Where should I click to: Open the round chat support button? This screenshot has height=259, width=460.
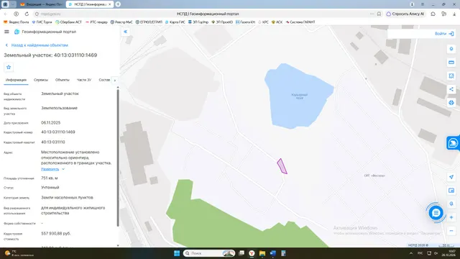point(436,213)
